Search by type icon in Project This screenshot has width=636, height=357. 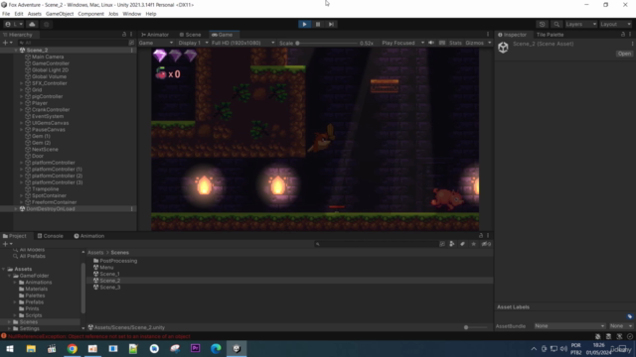point(452,244)
